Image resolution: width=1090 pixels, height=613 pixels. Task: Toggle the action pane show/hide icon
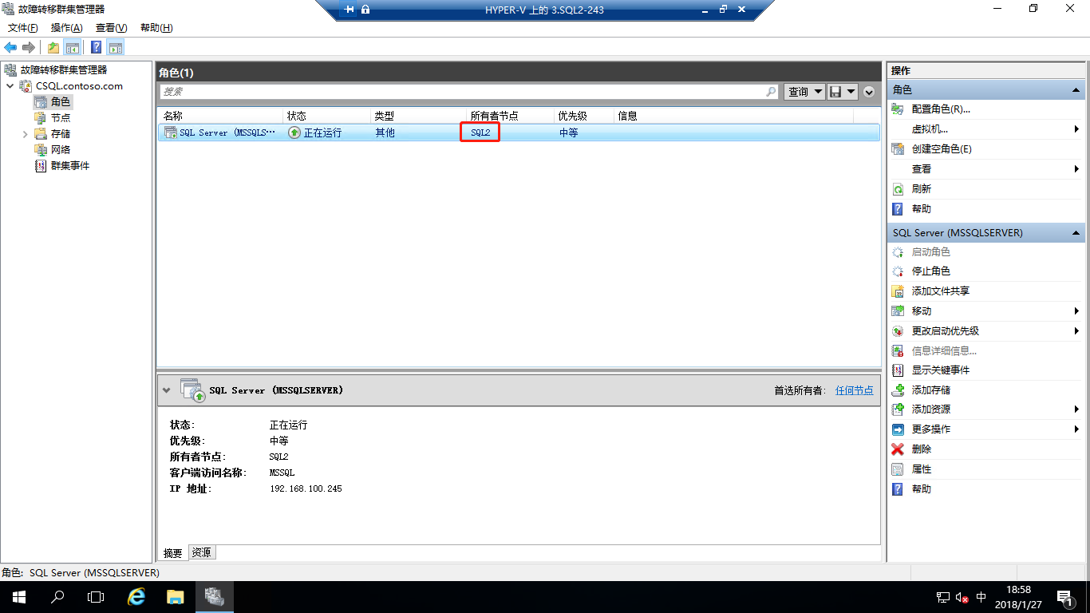116,47
